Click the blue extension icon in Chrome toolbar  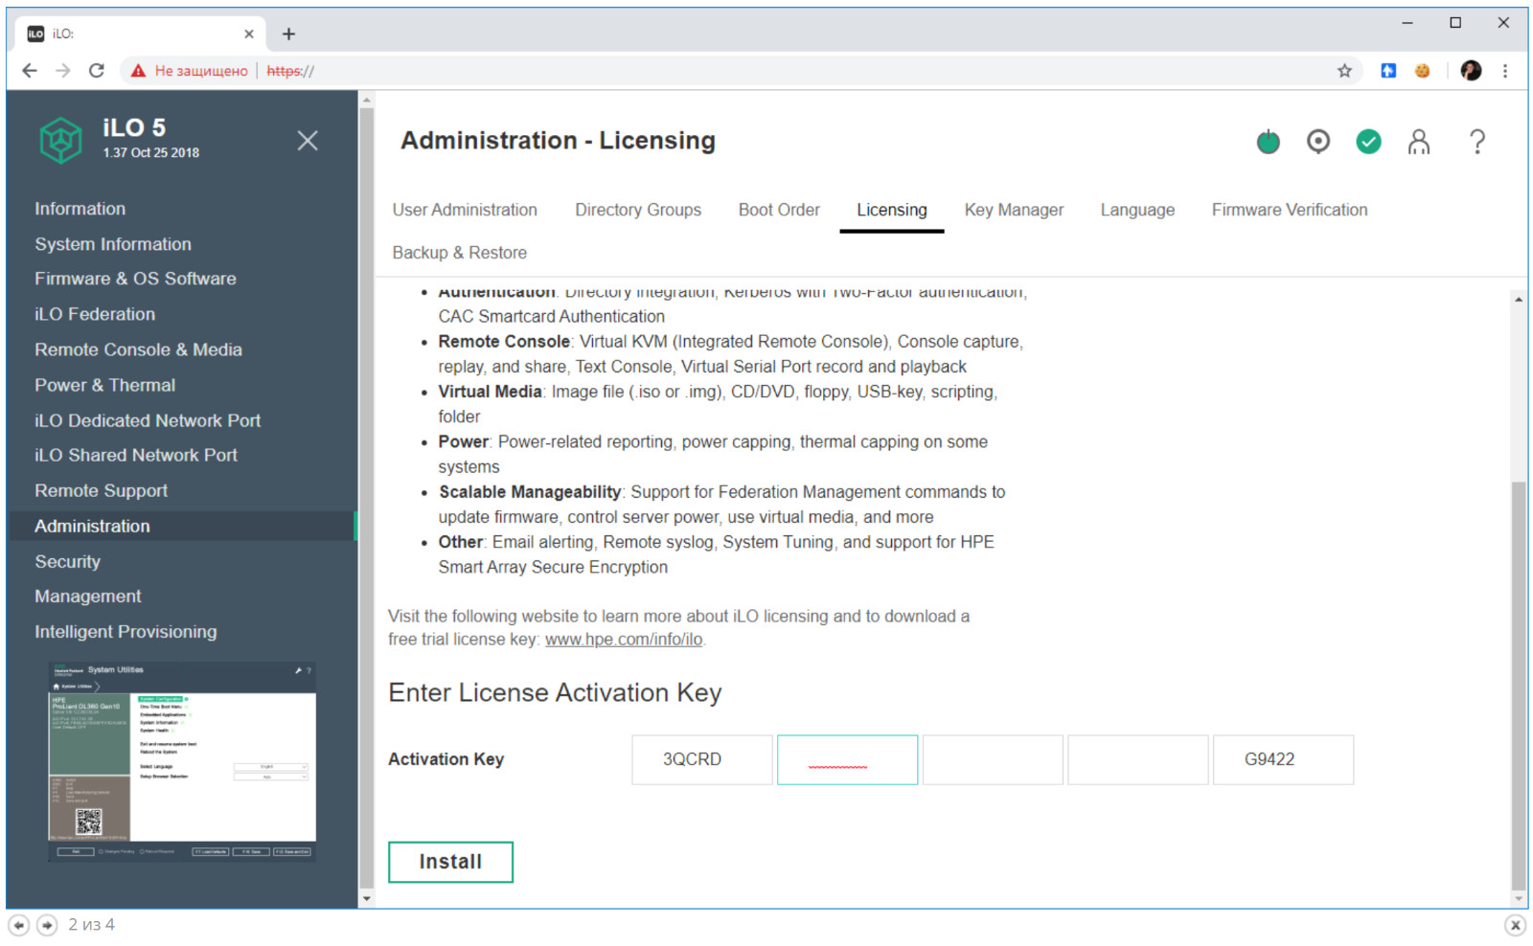pos(1388,71)
